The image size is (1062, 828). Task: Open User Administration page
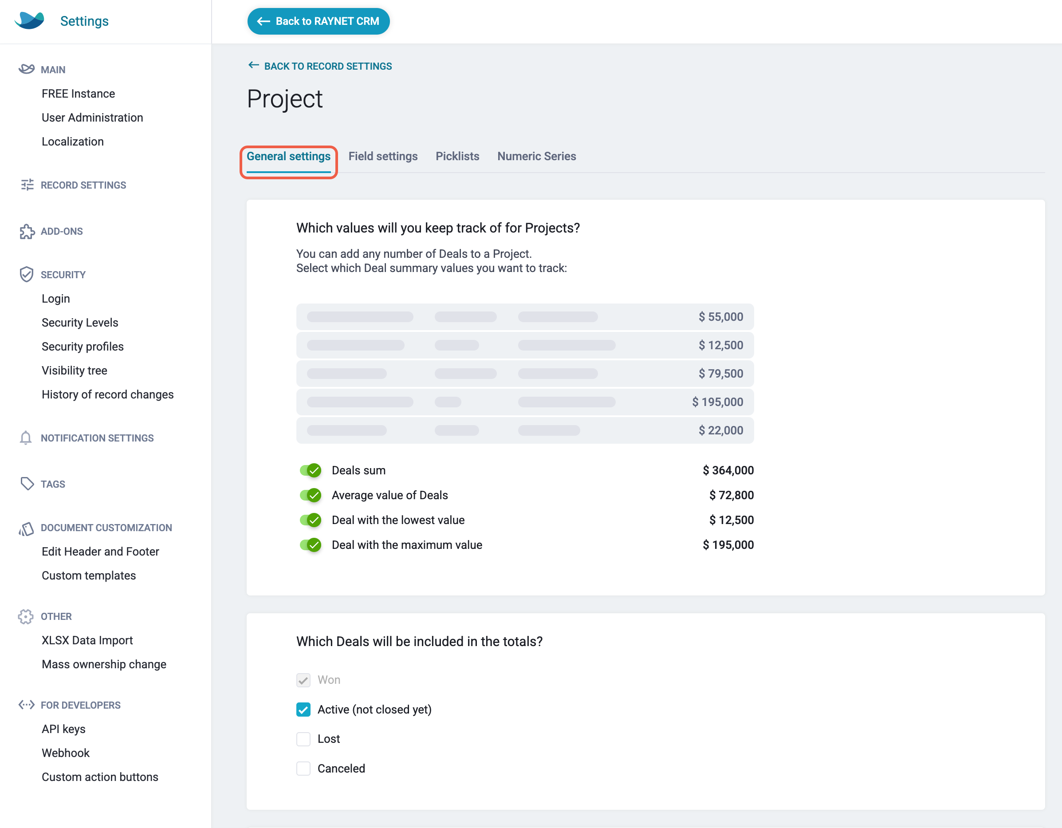[92, 118]
